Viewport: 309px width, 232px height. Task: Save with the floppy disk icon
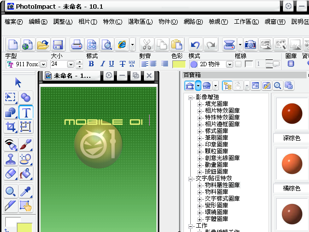click(58, 44)
